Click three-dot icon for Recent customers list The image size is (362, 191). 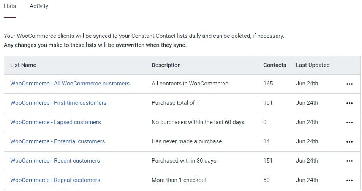pyautogui.click(x=349, y=161)
